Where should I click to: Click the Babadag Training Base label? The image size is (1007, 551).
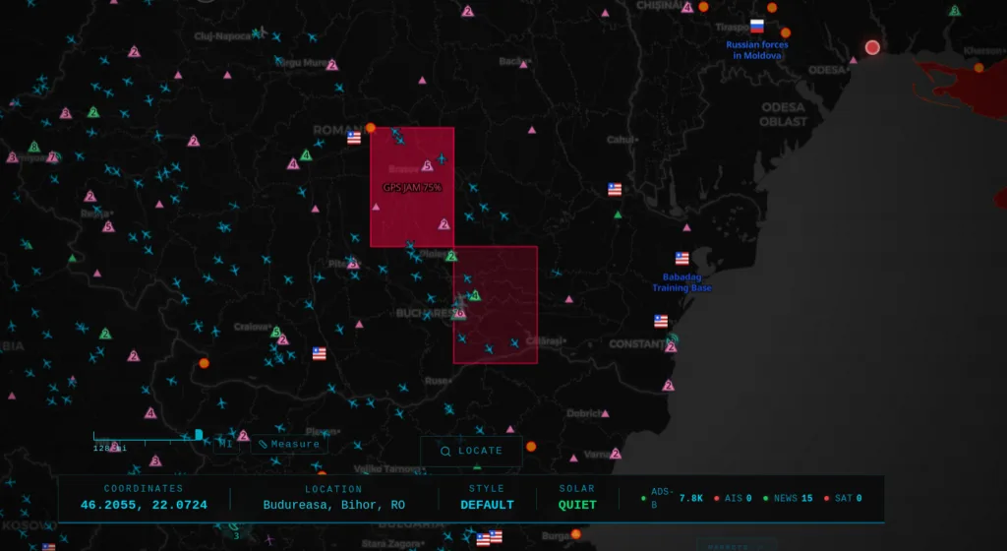coord(682,282)
